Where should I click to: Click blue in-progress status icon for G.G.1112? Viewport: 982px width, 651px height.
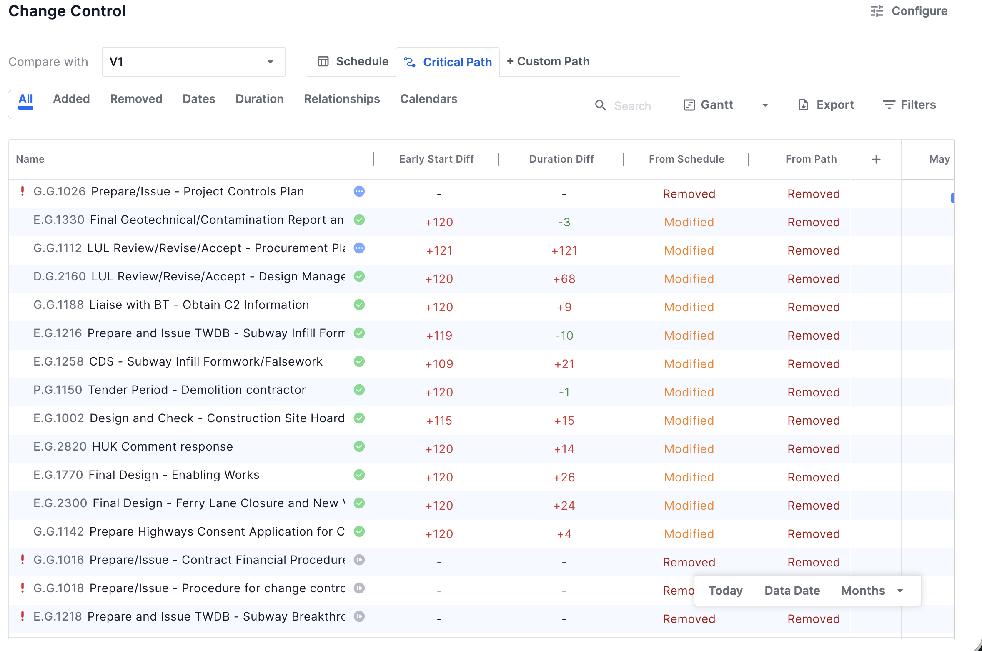pyautogui.click(x=359, y=248)
